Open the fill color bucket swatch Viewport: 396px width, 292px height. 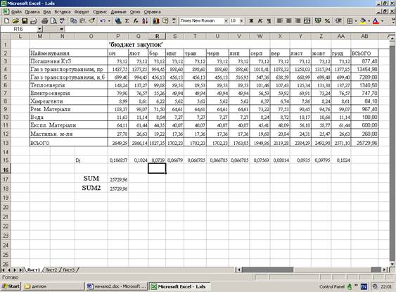coord(363,20)
